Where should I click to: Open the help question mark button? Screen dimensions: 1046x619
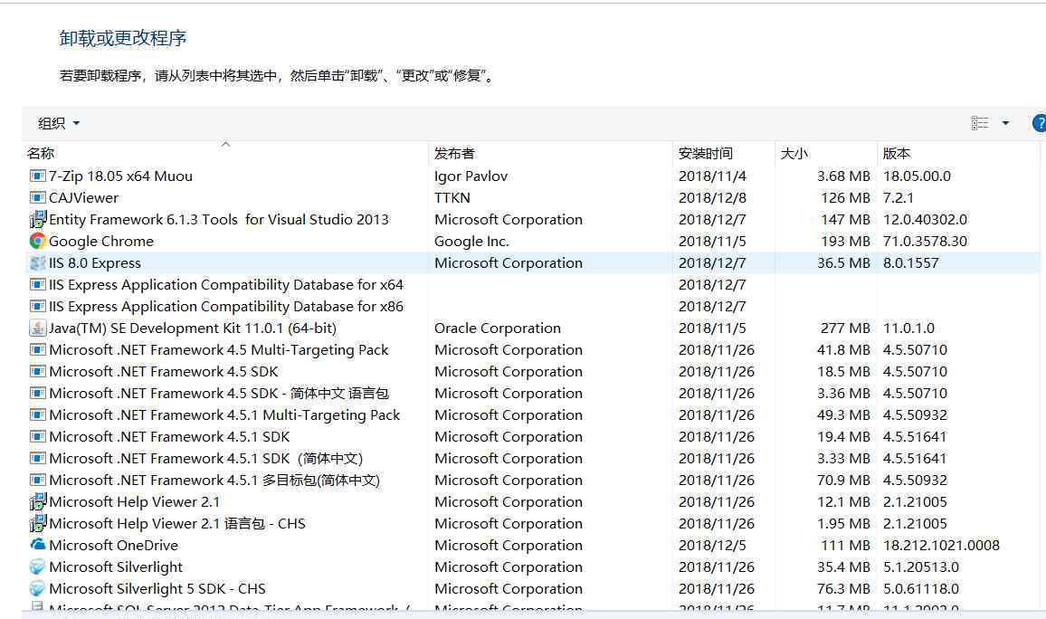coord(1040,123)
